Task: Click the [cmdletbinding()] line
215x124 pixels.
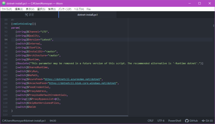Action: click(x=24, y=24)
